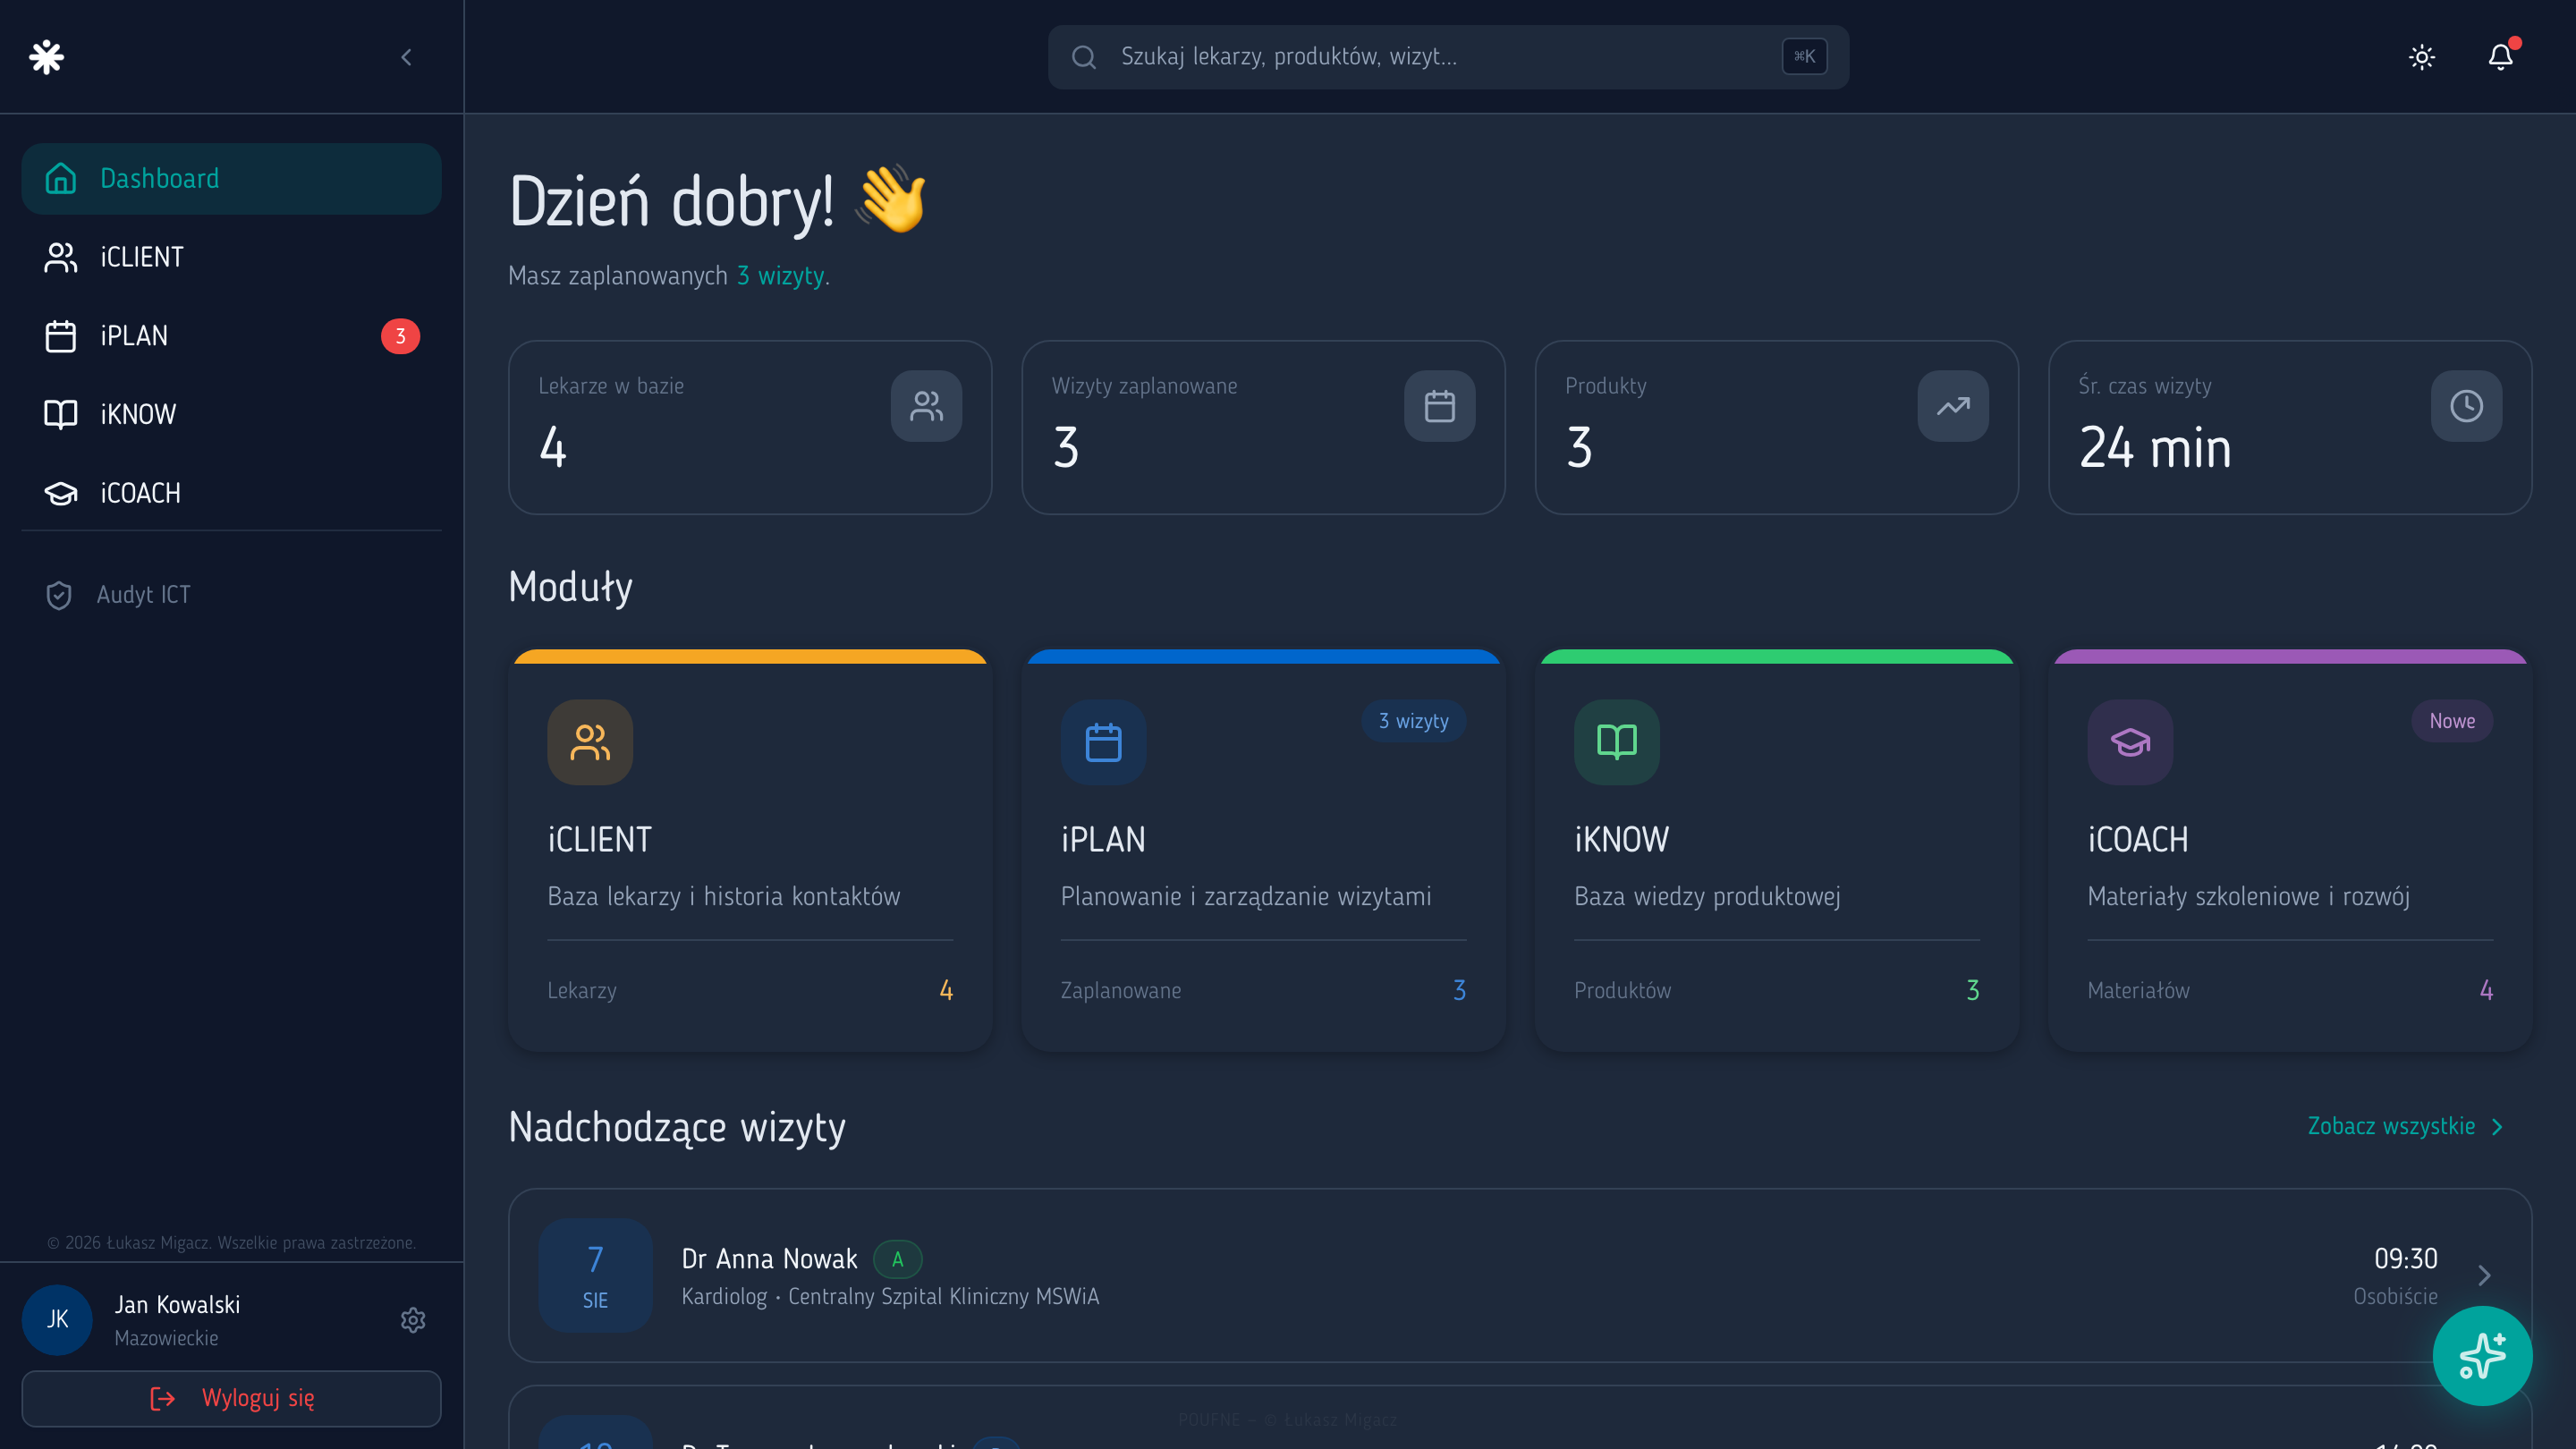Open the iPLAN module card

(1264, 850)
